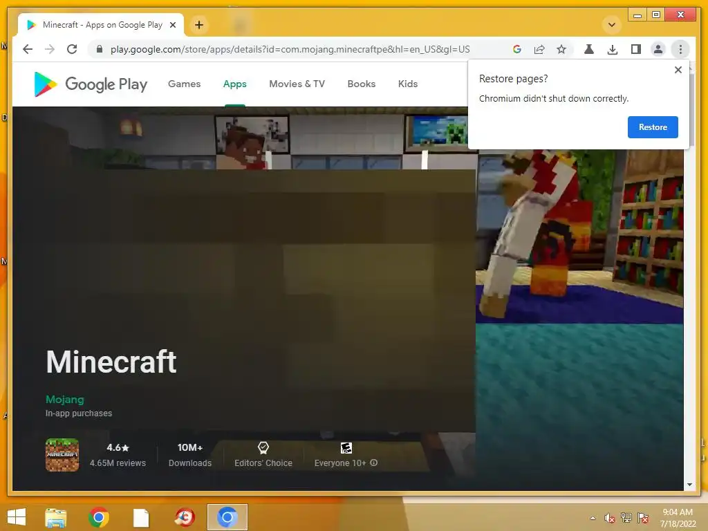
Task: Open the profile avatar icon
Action: pos(658,49)
